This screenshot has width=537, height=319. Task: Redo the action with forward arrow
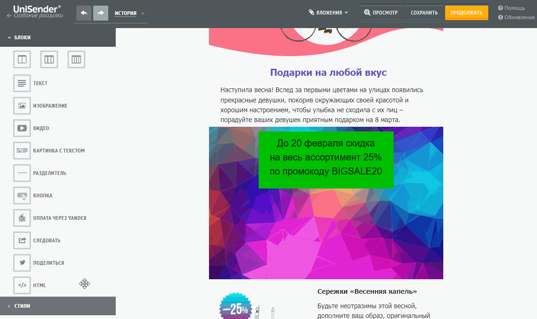coord(101,13)
